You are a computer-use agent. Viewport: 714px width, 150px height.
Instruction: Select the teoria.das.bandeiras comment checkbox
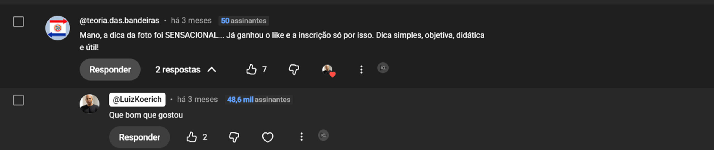tap(18, 22)
